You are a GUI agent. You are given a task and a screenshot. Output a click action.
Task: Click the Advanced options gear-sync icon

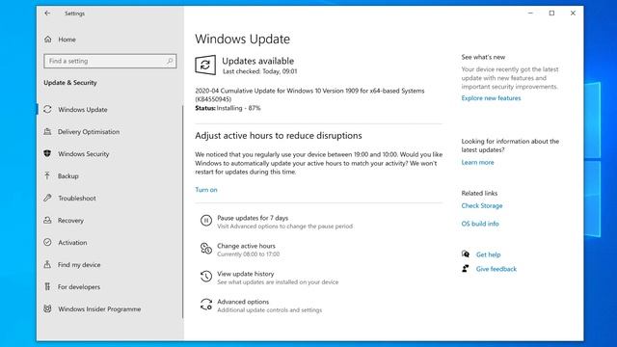[x=205, y=305]
